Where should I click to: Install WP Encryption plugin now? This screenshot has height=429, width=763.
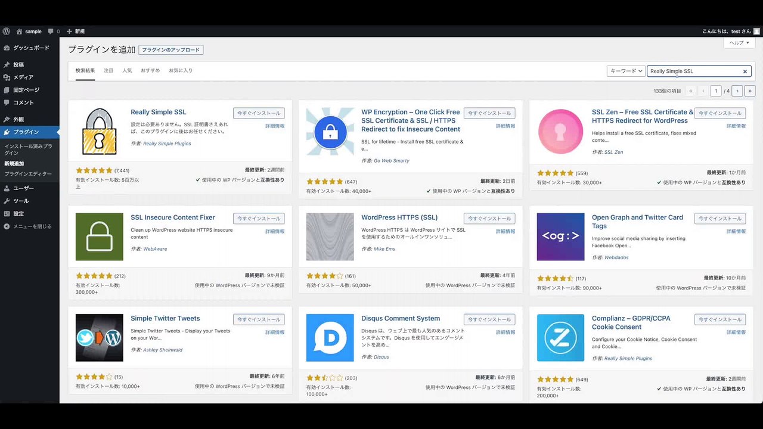[489, 113]
